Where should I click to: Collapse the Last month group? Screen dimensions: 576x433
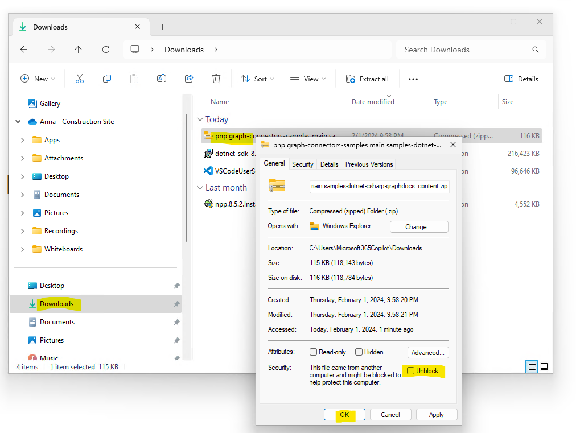tap(200, 188)
